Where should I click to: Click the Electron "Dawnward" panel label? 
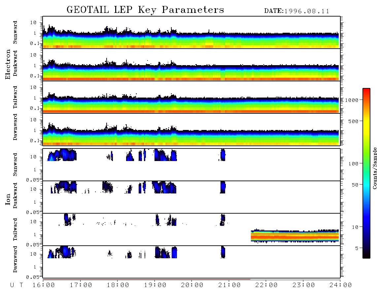(x=15, y=127)
